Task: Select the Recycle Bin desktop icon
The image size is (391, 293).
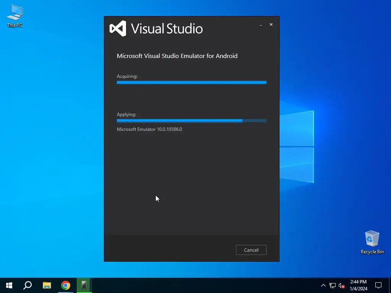Action: (372, 242)
